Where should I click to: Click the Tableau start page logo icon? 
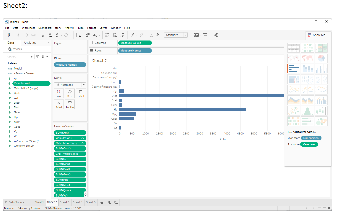(x=8, y=35)
